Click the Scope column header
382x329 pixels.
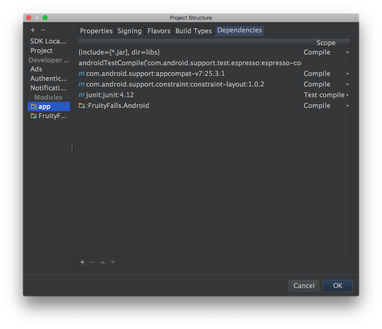click(x=326, y=42)
